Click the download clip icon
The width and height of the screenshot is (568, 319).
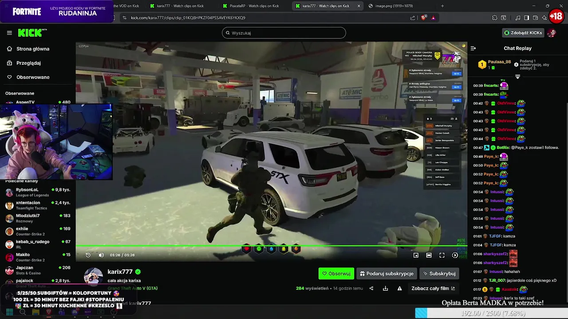tap(385, 288)
